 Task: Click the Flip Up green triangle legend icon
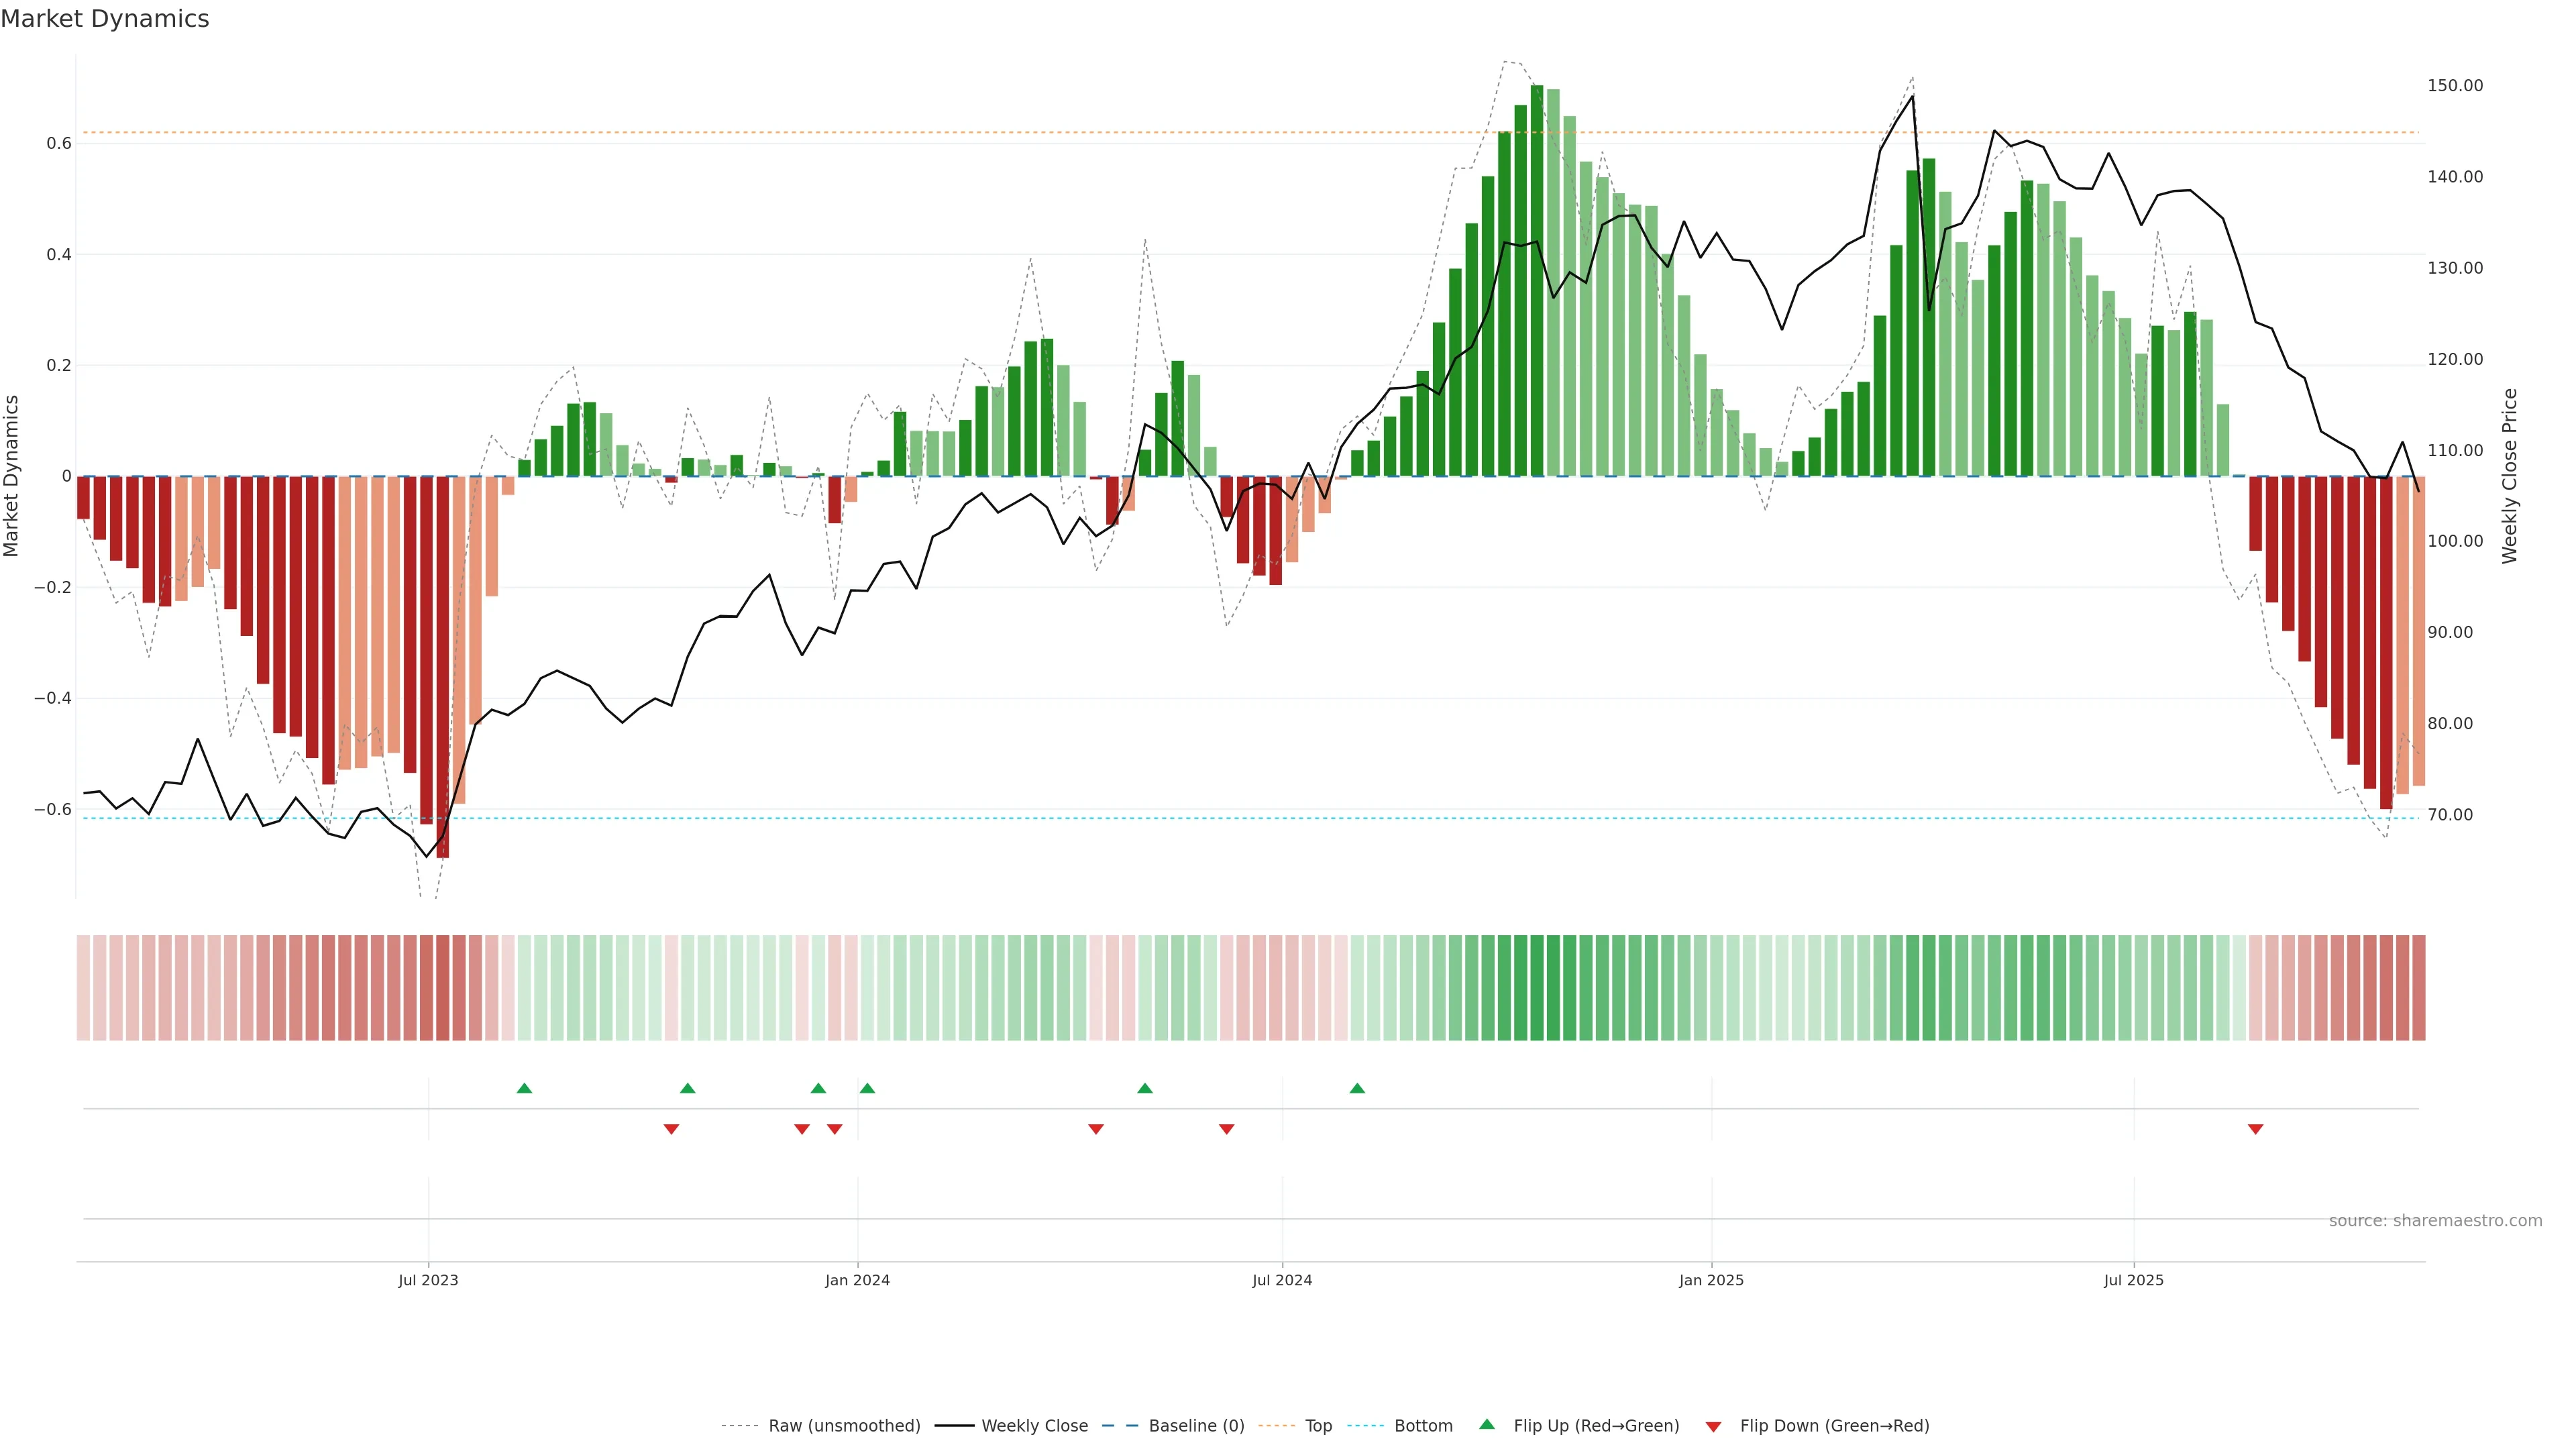click(1486, 1424)
